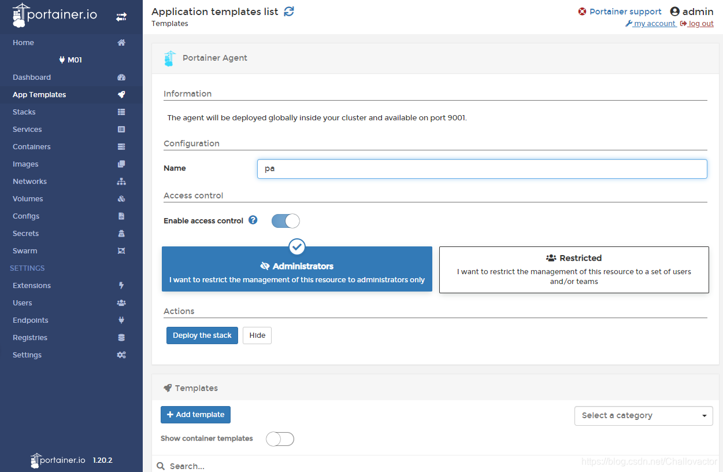Screen dimensions: 723x472
Task: Click the Containers server icon
Action: (121, 146)
